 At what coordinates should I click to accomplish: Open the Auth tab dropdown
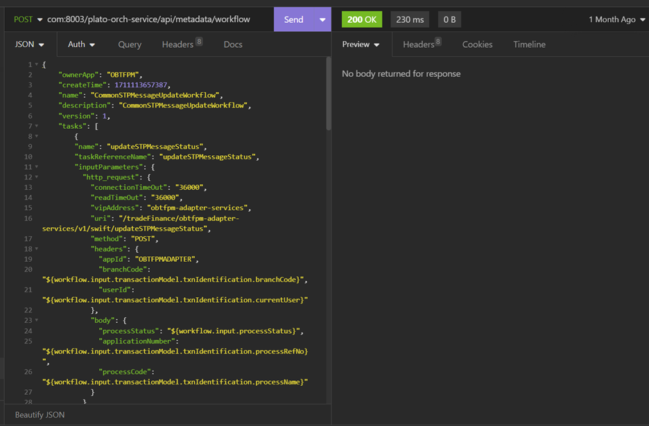(82, 44)
